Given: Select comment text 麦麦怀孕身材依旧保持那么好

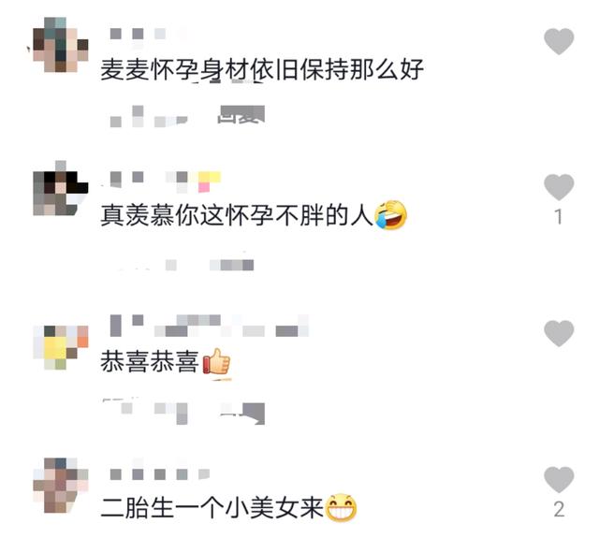Looking at the screenshot, I should pyautogui.click(x=262, y=70).
